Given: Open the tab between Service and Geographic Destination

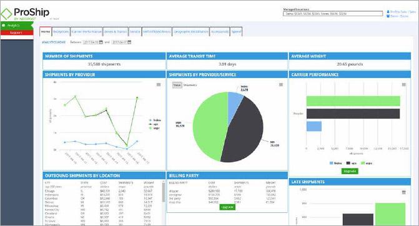Looking at the screenshot, I should point(157,31).
